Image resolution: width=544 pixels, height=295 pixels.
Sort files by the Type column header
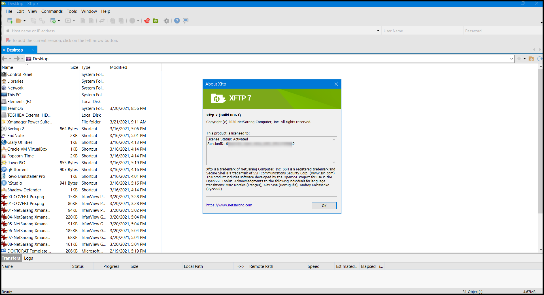pyautogui.click(x=94, y=67)
